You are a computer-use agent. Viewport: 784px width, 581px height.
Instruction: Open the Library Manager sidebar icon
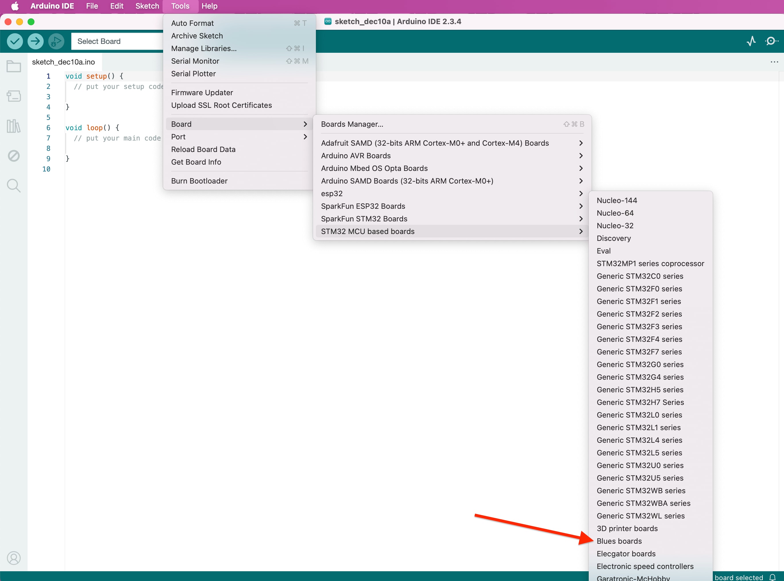(14, 126)
